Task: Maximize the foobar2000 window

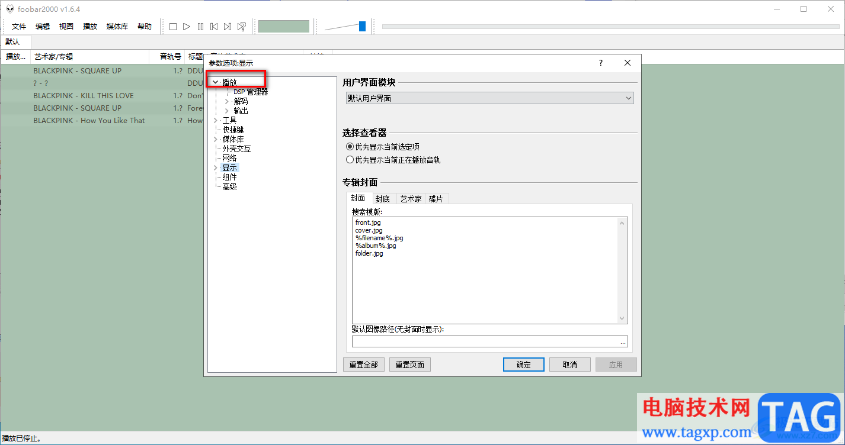Action: (x=804, y=9)
